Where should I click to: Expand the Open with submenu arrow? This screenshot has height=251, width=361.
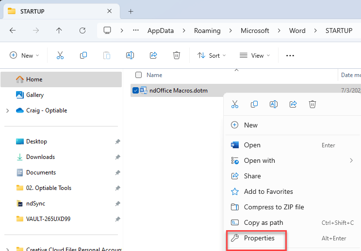pyautogui.click(x=351, y=160)
